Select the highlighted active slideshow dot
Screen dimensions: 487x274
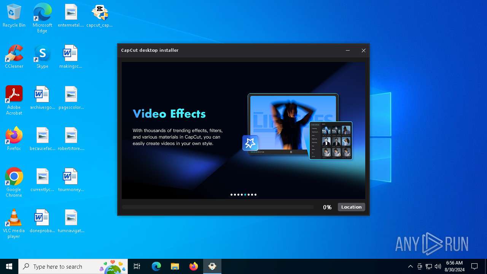(245, 194)
